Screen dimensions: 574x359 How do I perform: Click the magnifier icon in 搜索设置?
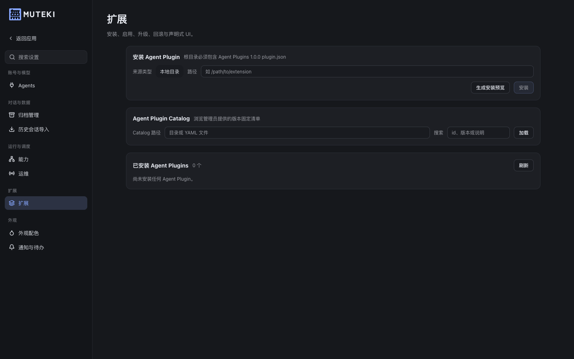coord(12,57)
